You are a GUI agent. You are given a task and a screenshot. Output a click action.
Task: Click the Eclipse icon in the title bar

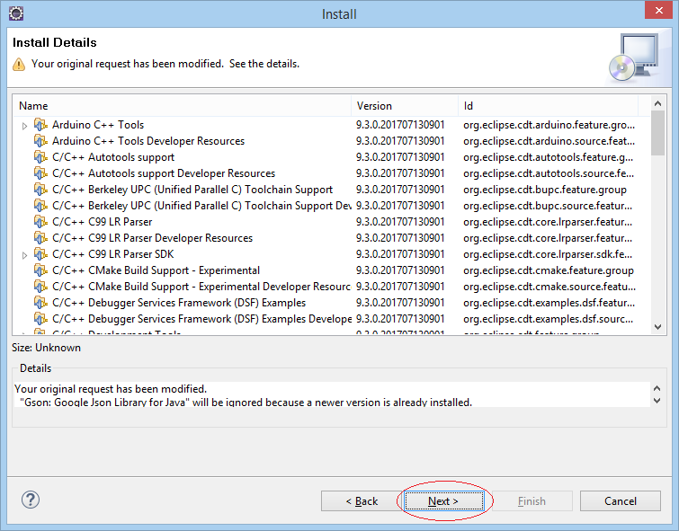[16, 13]
